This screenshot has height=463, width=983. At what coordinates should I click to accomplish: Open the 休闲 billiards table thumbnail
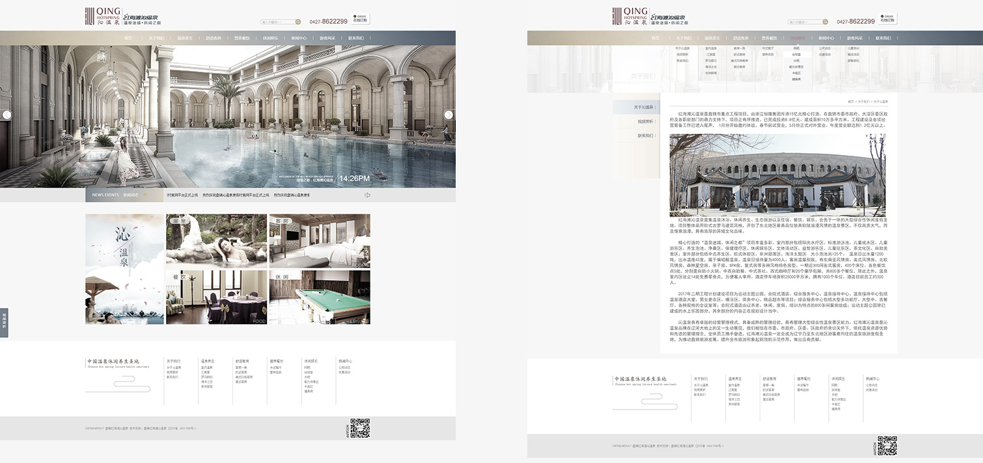tap(320, 297)
